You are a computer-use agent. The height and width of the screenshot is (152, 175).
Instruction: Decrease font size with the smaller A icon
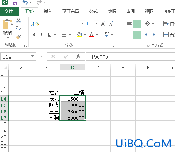(x=111, y=24)
